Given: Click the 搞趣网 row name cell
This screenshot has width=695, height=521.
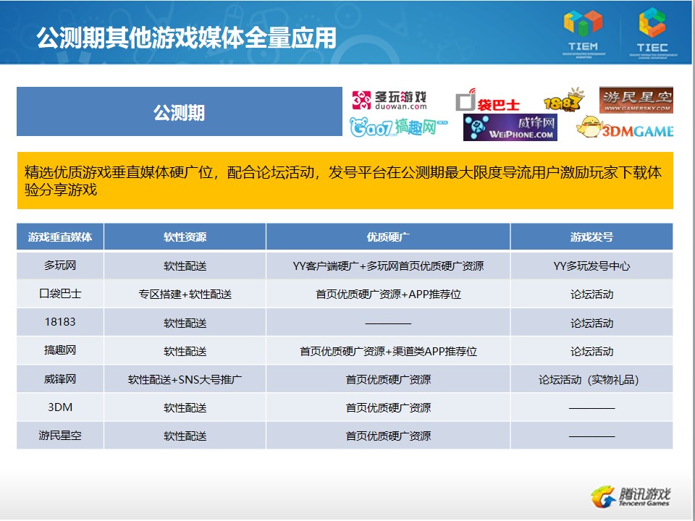Looking at the screenshot, I should click(60, 350).
